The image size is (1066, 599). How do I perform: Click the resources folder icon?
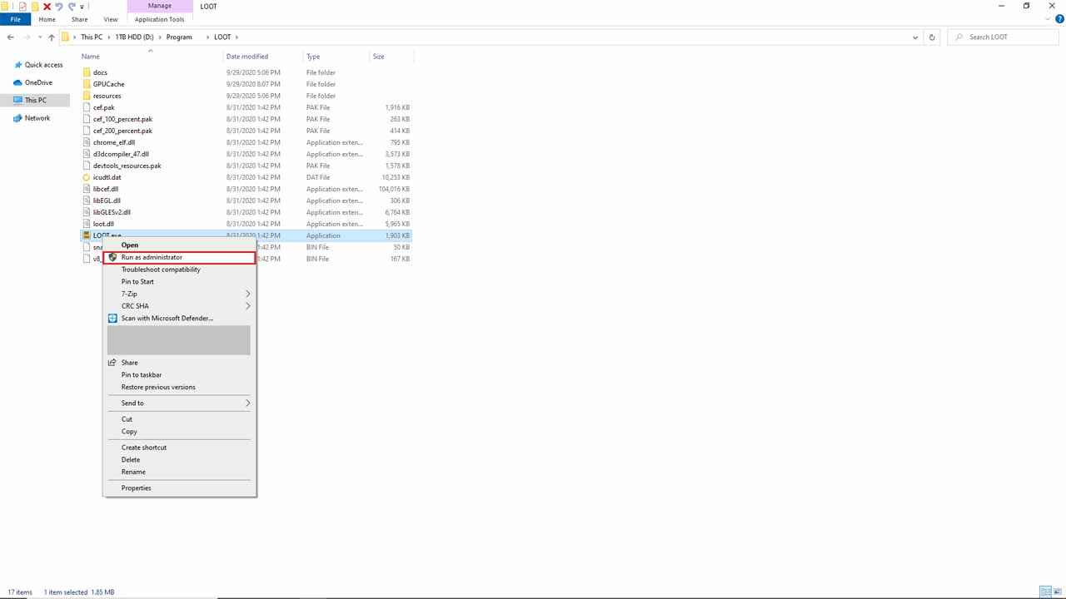[x=87, y=96]
